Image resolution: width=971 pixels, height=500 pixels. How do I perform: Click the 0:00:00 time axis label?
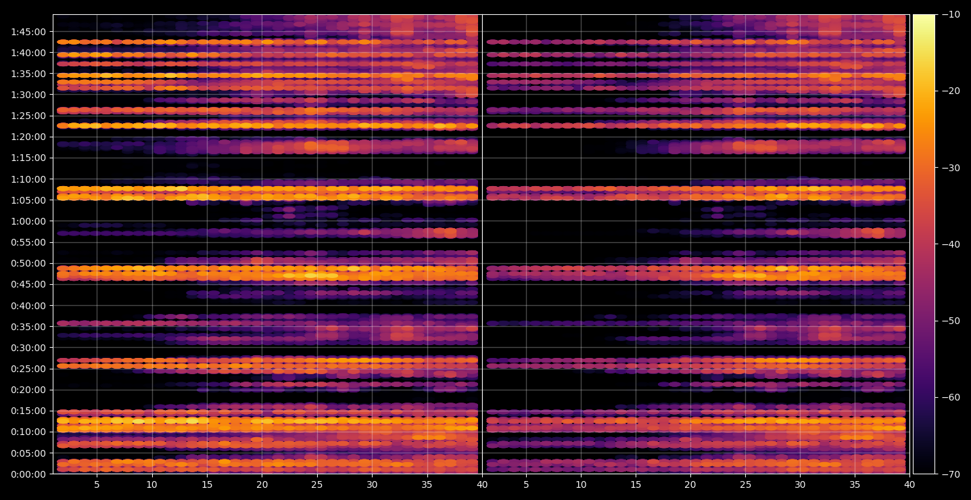[x=28, y=474]
